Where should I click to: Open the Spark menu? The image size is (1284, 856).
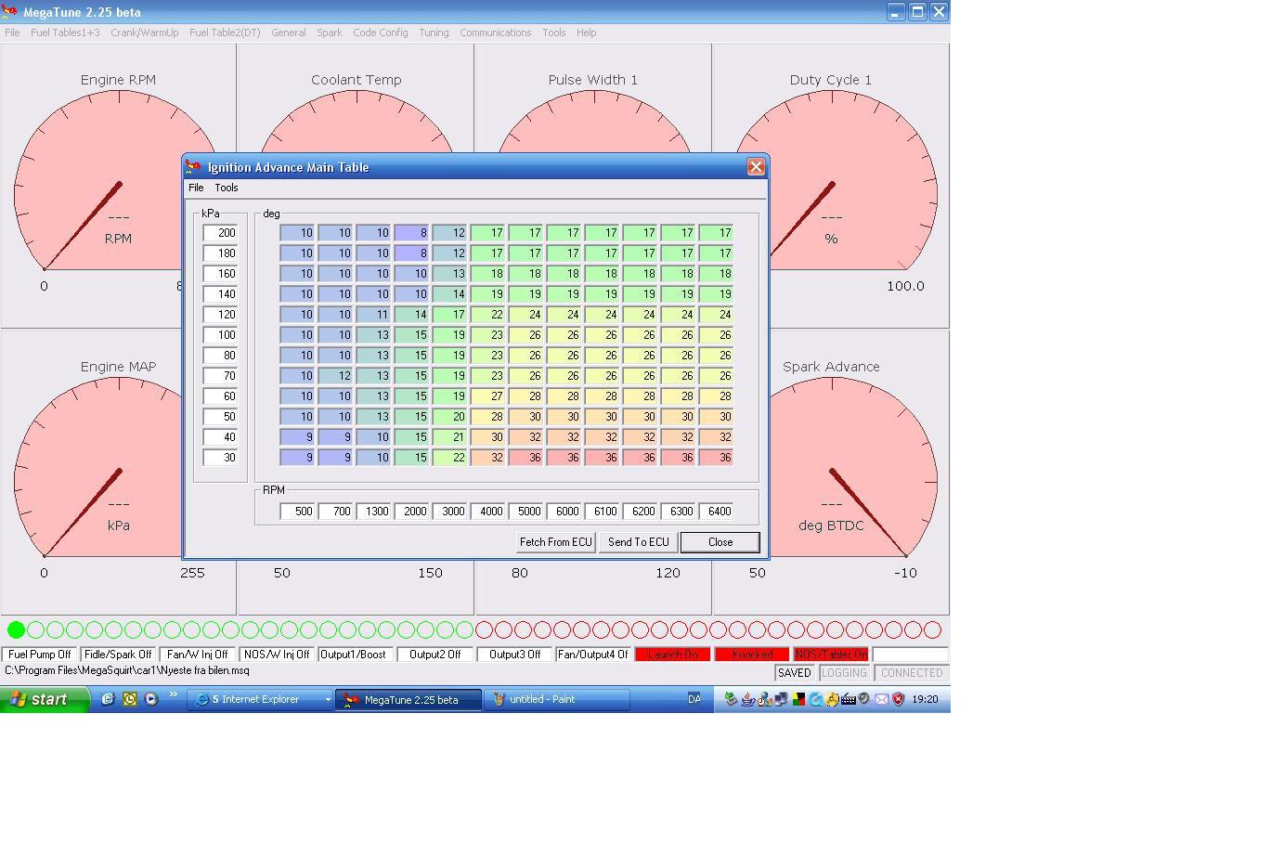pos(330,32)
